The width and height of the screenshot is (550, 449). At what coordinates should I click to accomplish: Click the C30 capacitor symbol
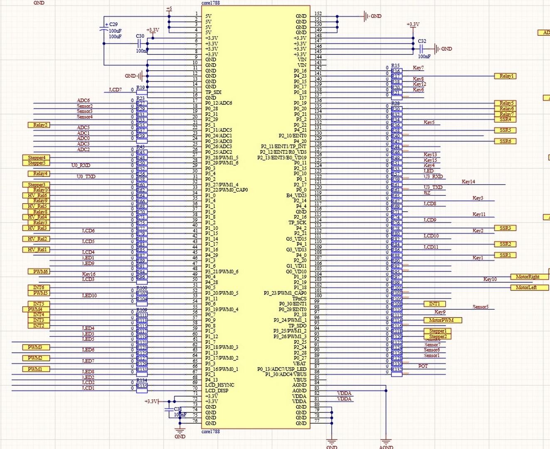(140, 44)
